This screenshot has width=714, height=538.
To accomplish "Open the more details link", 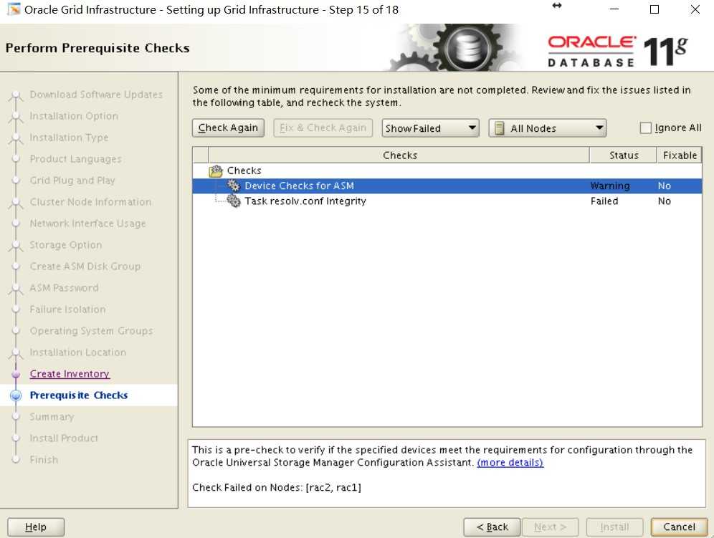I will (510, 463).
